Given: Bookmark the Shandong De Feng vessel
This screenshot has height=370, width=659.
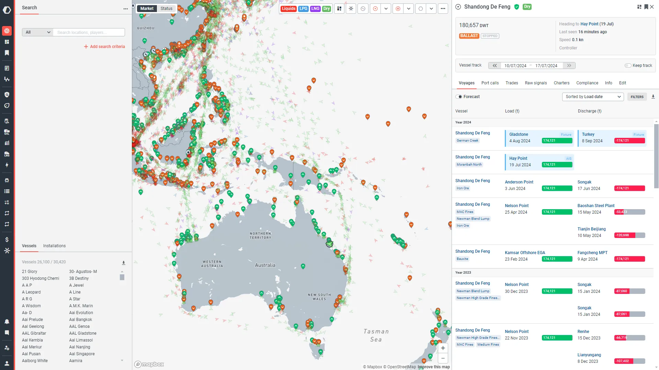Looking at the screenshot, I should click(x=646, y=7).
